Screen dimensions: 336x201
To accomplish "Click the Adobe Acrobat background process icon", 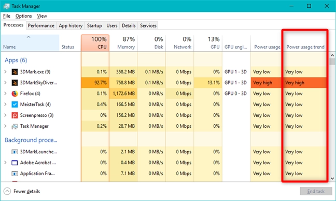I will [15, 163].
